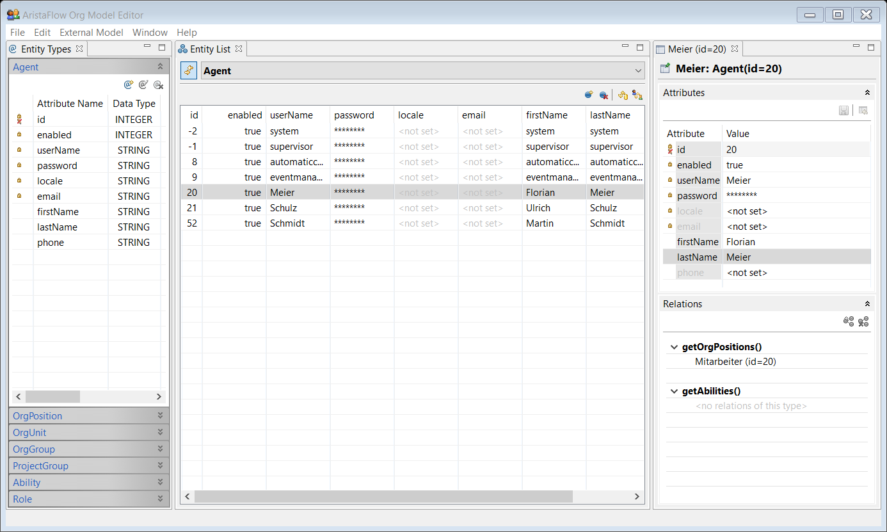Screen dimensions: 887x532
Task: Click the add attribute icon in Agent section
Action: [128, 85]
